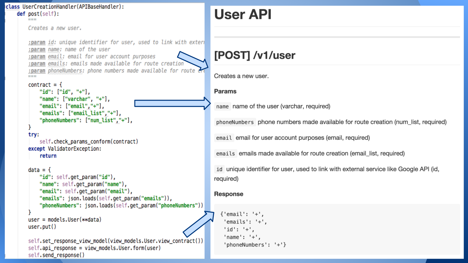The height and width of the screenshot is (263, 468).
Task: Click 'user = models.User(**data)' code line
Action: 65,219
